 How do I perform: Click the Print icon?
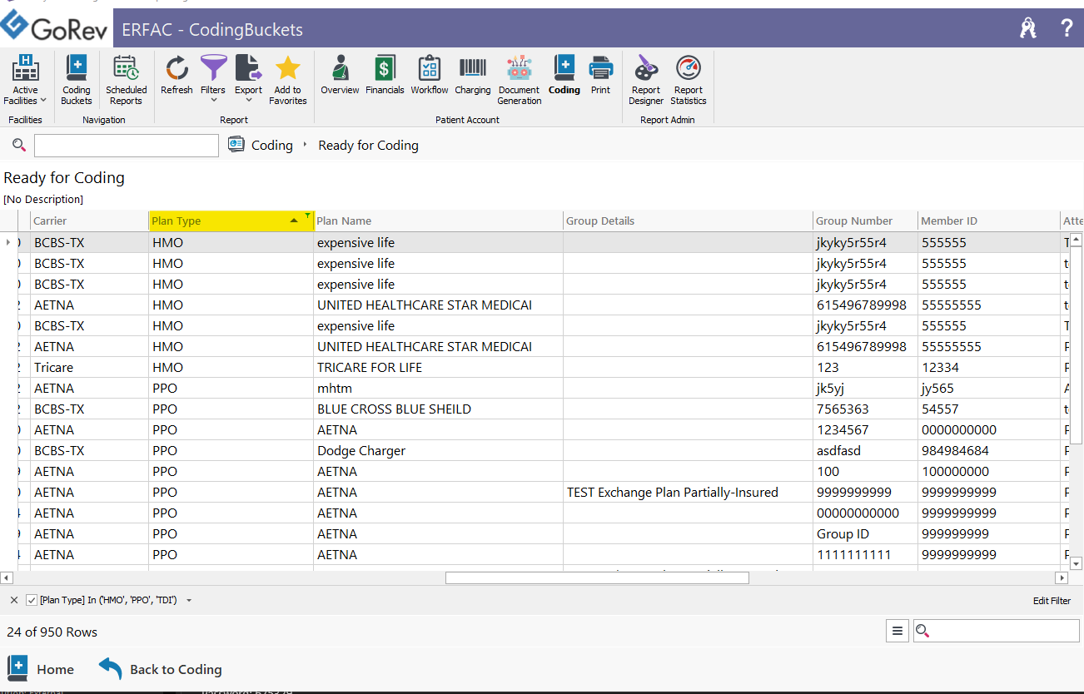point(600,75)
